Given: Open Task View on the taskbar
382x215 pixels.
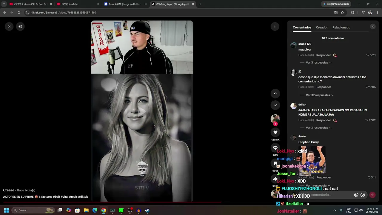Looking at the screenshot, I should [x=60, y=210].
